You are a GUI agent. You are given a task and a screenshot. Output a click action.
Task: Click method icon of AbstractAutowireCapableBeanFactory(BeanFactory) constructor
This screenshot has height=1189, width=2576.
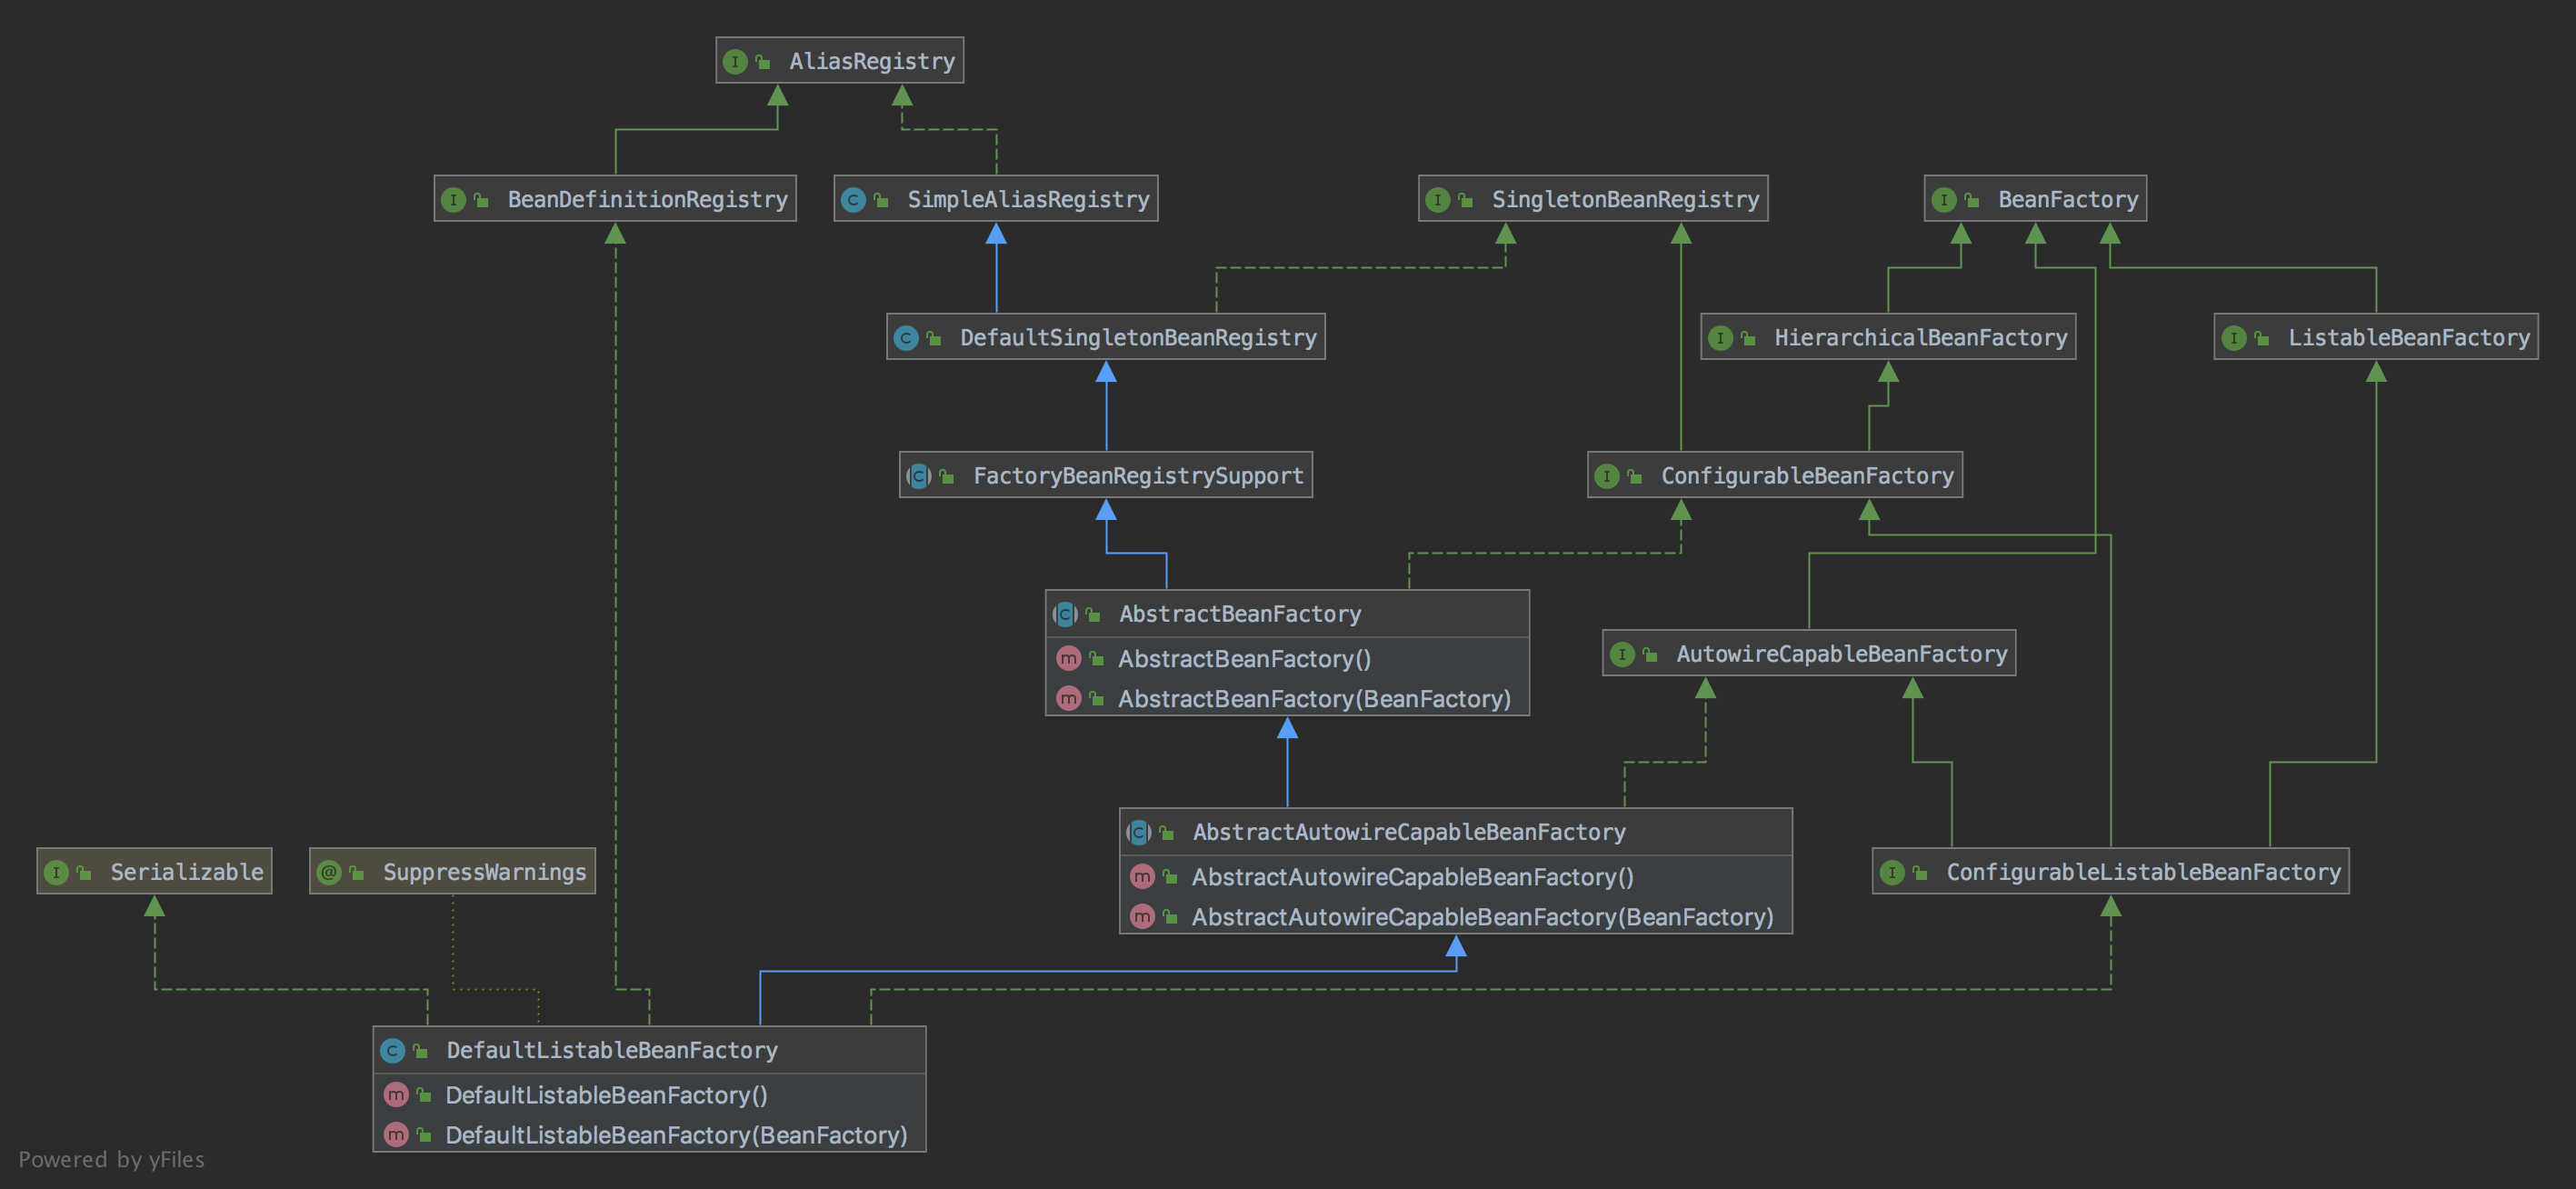coord(1142,916)
